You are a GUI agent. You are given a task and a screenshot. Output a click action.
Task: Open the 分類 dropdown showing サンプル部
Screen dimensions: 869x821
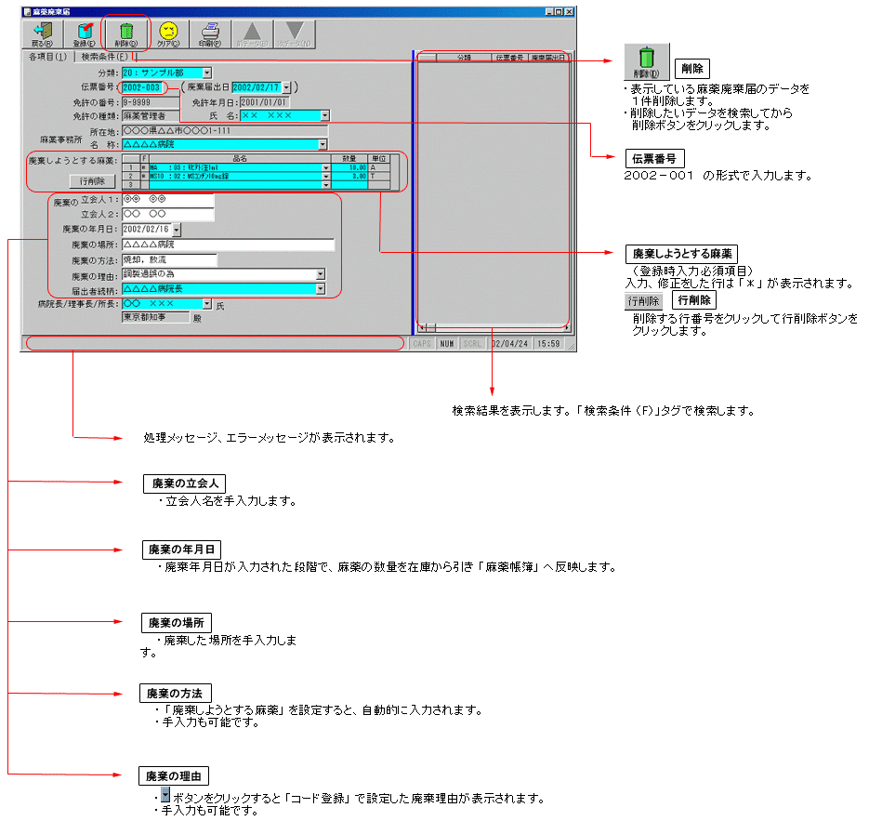click(x=206, y=73)
